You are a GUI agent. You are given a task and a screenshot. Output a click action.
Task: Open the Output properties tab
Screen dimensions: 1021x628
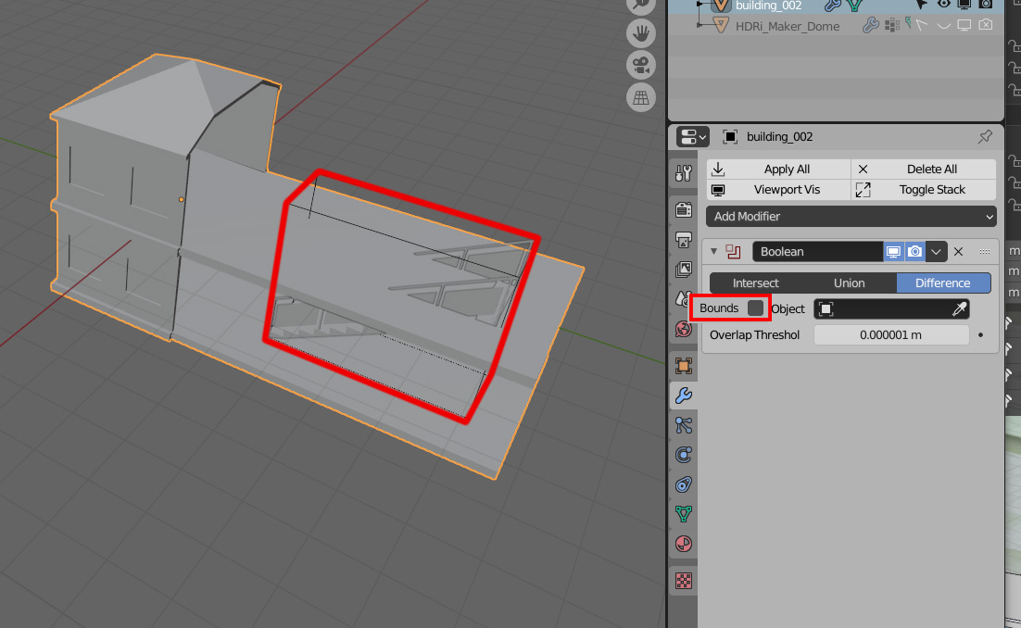683,240
